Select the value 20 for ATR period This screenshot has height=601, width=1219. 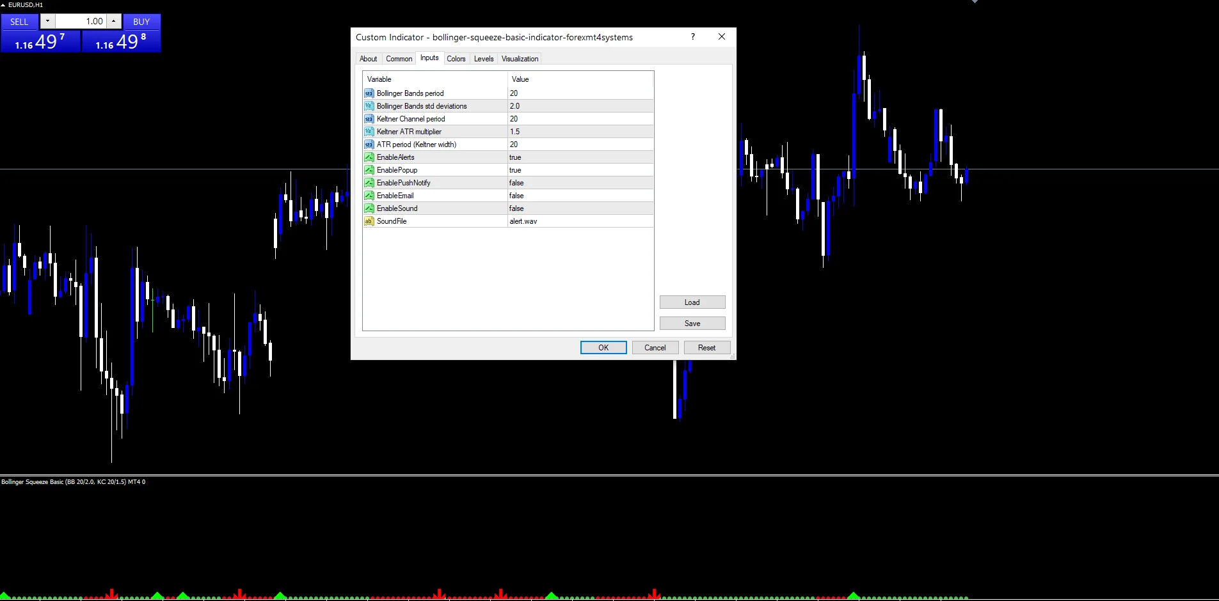pyautogui.click(x=580, y=144)
